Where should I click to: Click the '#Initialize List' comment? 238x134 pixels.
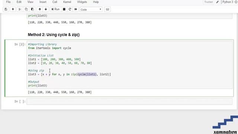[x=41, y=55]
